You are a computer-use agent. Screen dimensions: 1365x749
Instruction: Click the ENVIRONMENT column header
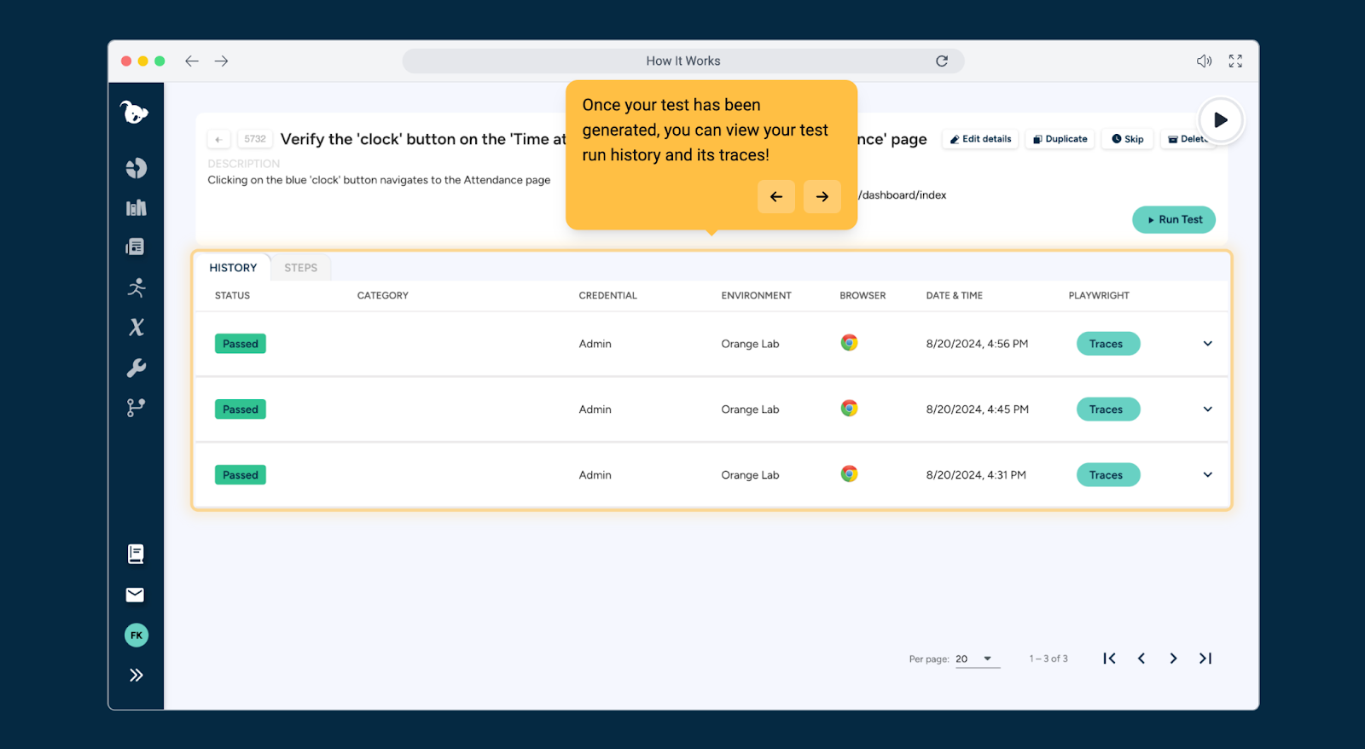pyautogui.click(x=757, y=296)
